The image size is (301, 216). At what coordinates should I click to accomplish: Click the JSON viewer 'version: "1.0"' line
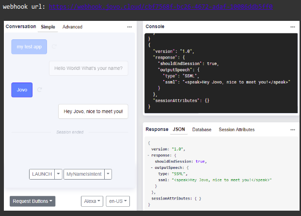pos(168,149)
